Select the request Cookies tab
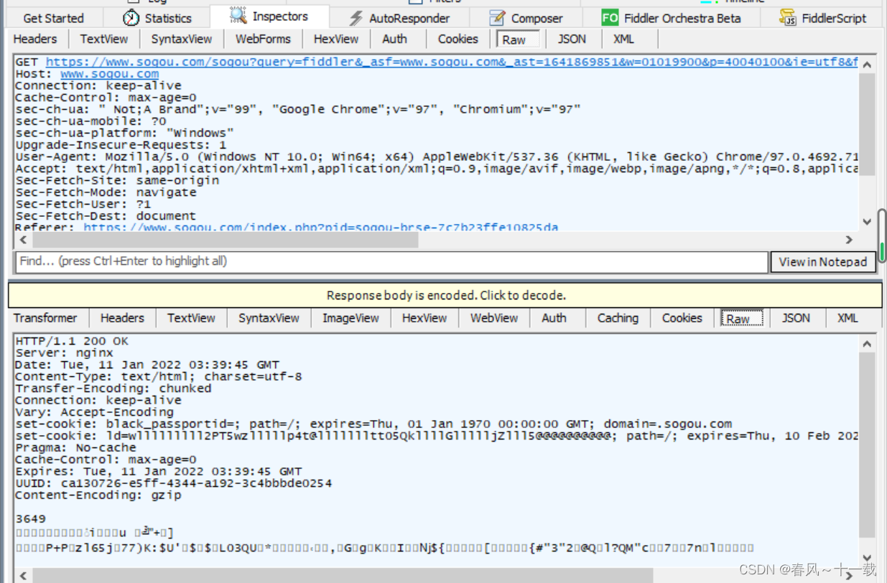This screenshot has width=887, height=583. [x=458, y=39]
